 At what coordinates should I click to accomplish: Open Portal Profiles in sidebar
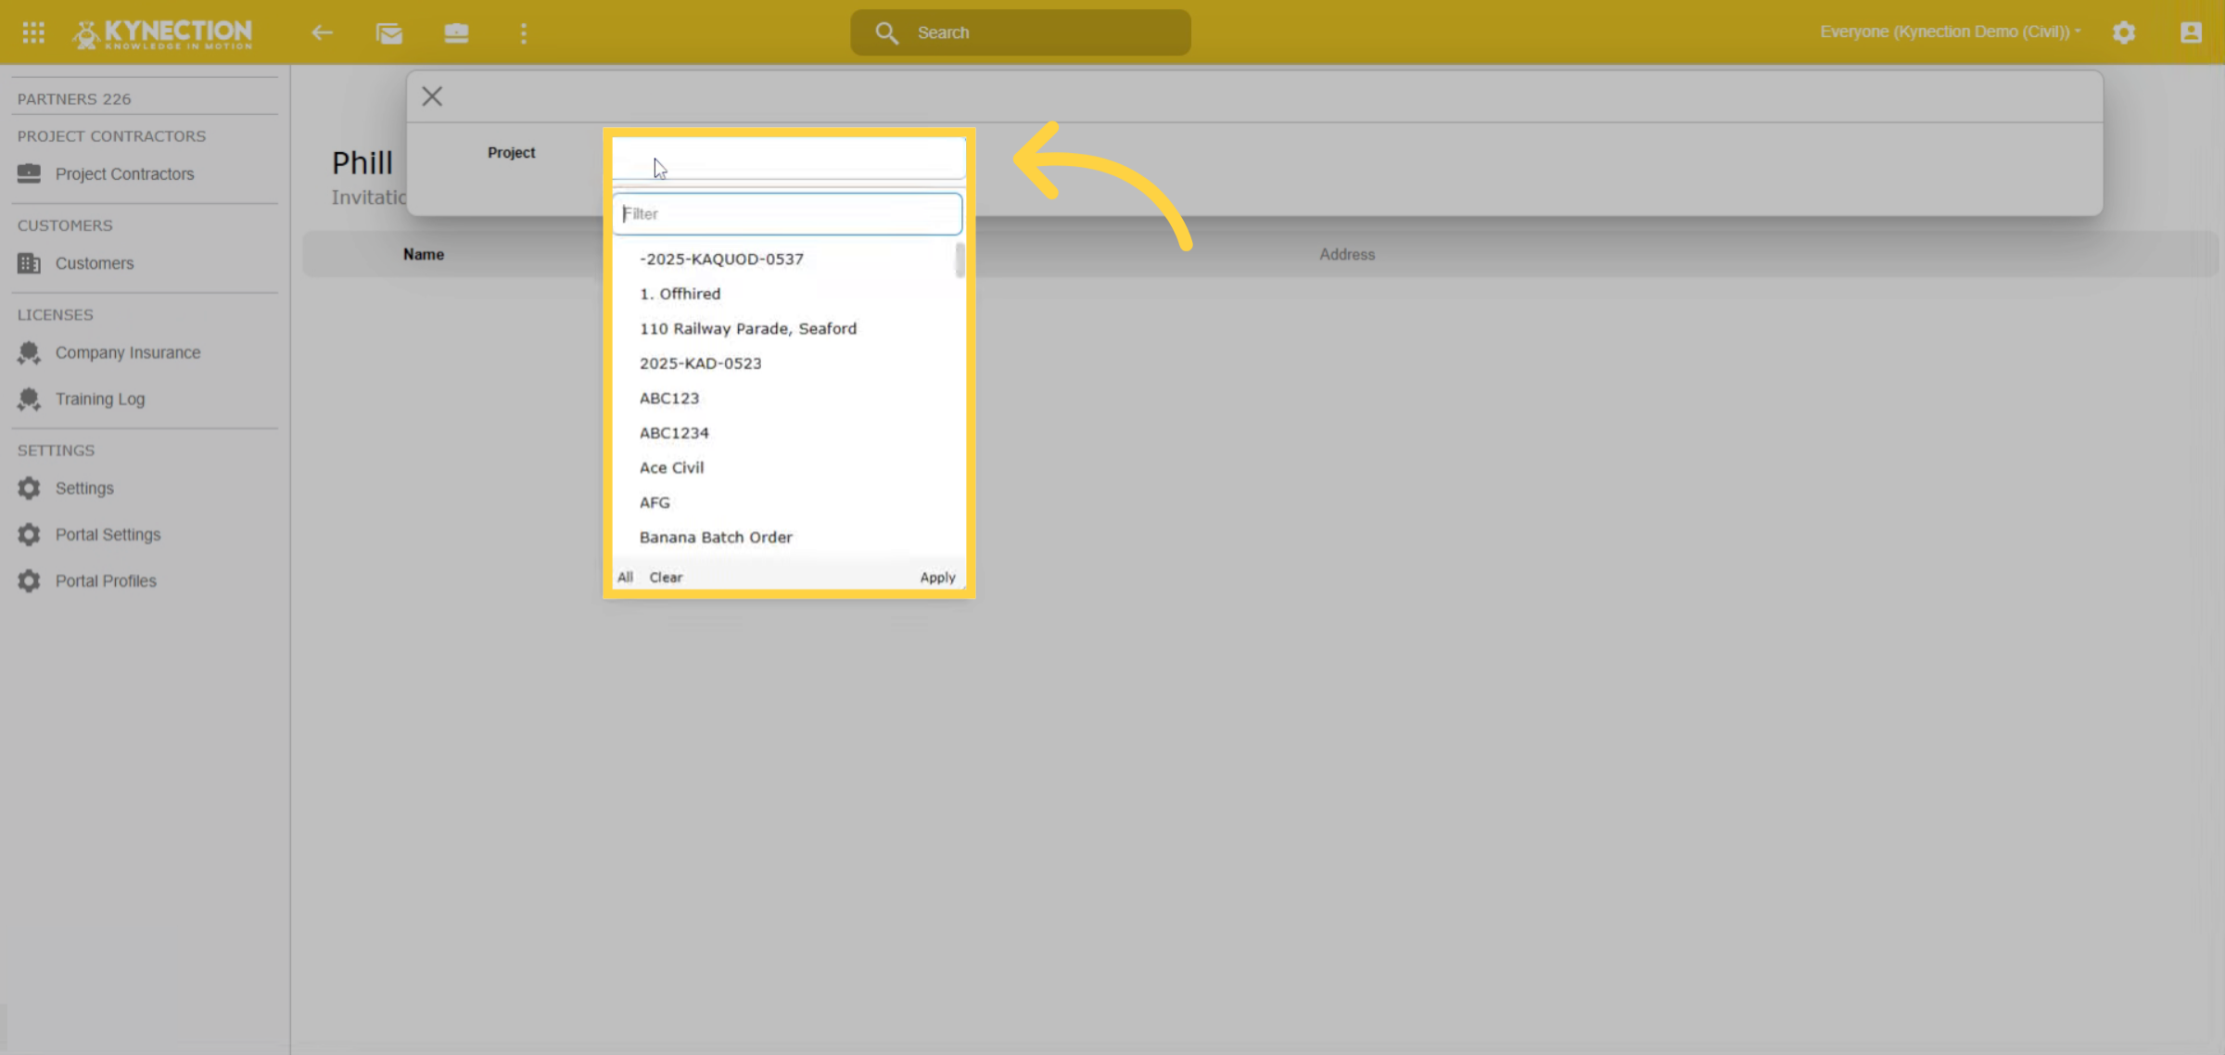point(106,580)
